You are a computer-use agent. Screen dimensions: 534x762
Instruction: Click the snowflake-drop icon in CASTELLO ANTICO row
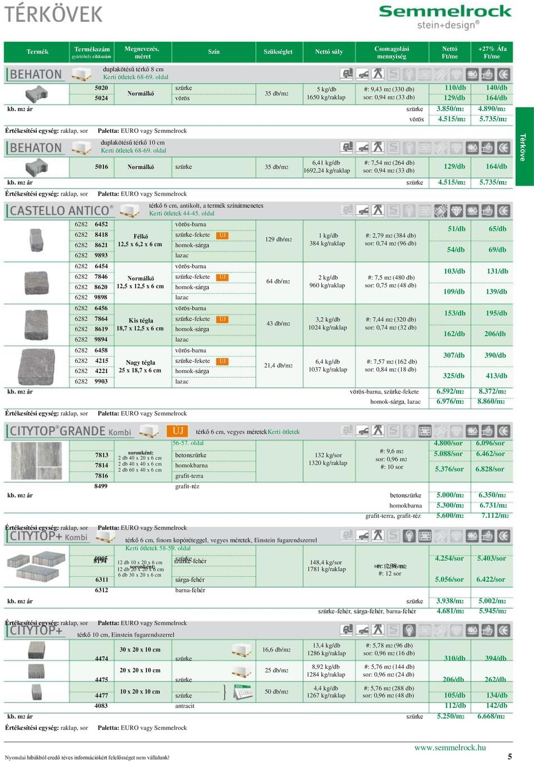pos(472,210)
